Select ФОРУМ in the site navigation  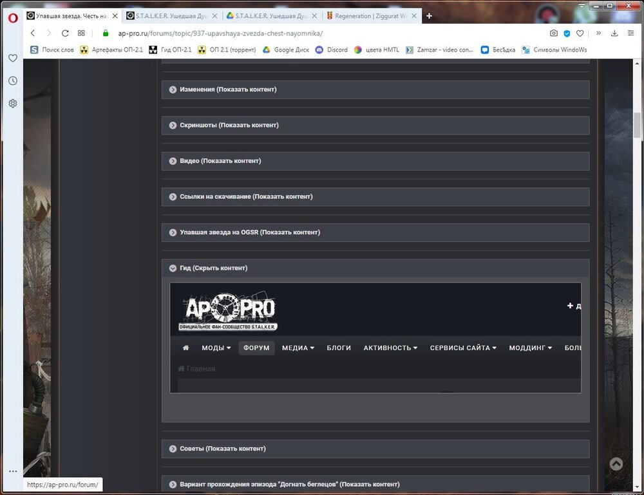coord(256,348)
